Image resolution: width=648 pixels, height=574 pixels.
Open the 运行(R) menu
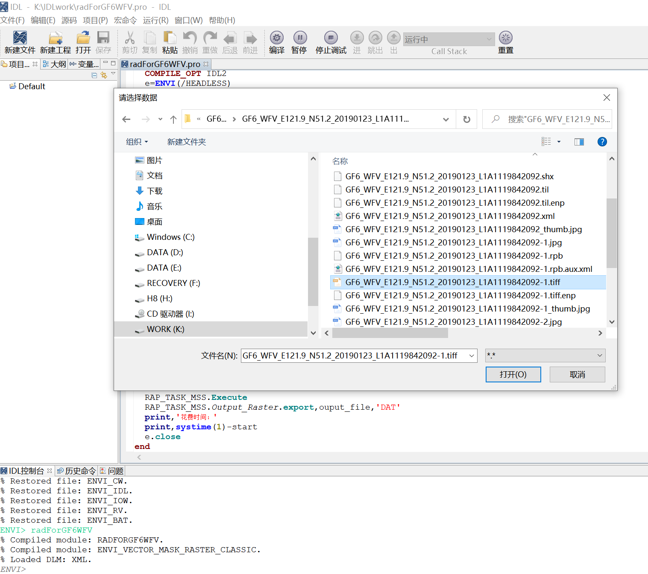point(155,20)
